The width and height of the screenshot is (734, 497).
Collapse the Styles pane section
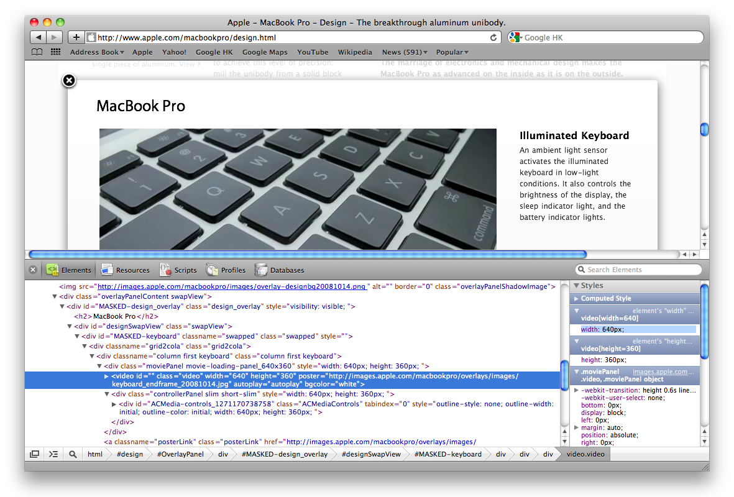click(577, 286)
